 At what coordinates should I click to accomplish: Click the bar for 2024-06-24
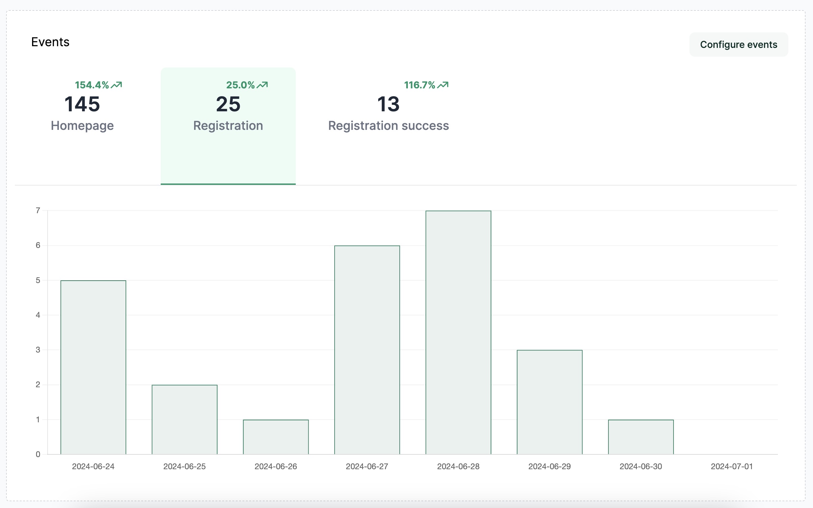tap(93, 367)
